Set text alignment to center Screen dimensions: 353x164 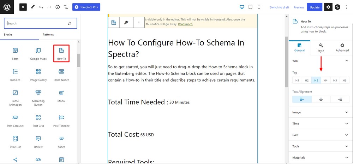pos(321,99)
